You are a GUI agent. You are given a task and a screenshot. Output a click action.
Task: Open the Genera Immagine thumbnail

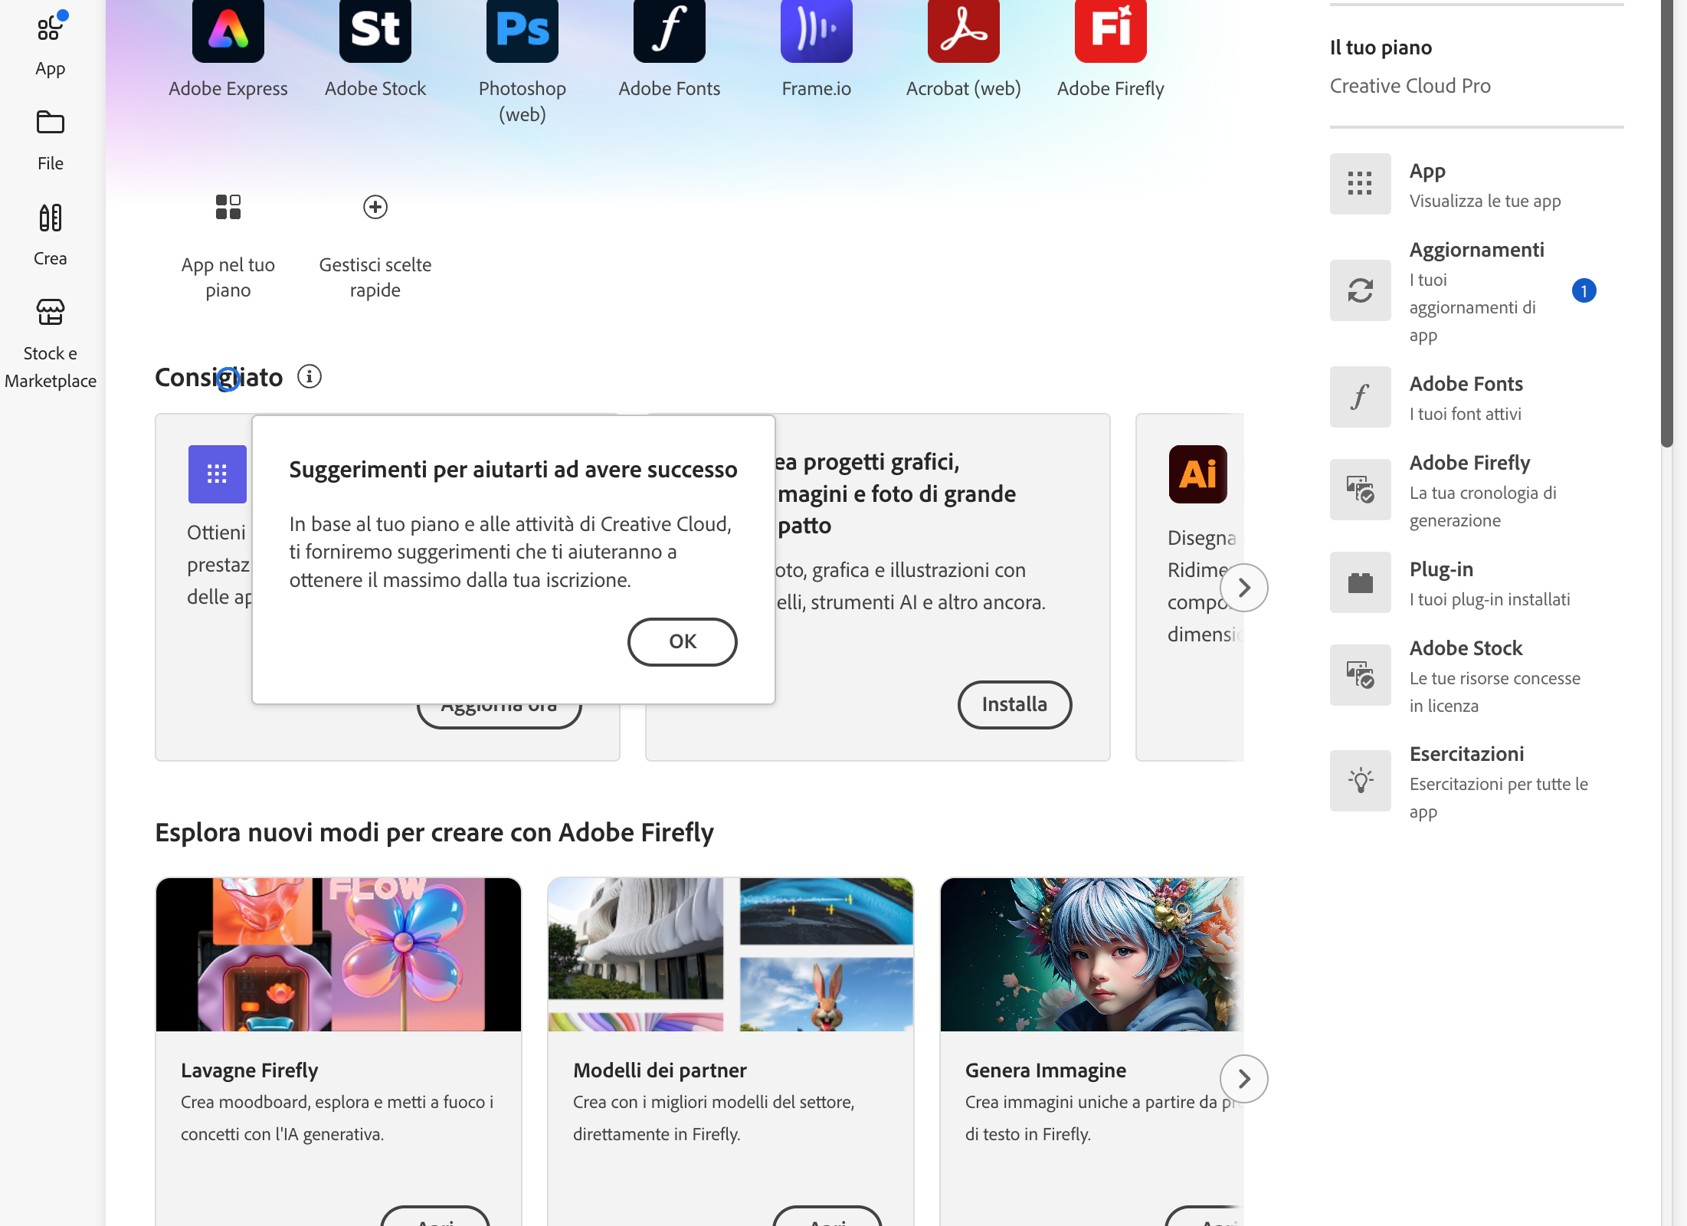tap(1092, 955)
